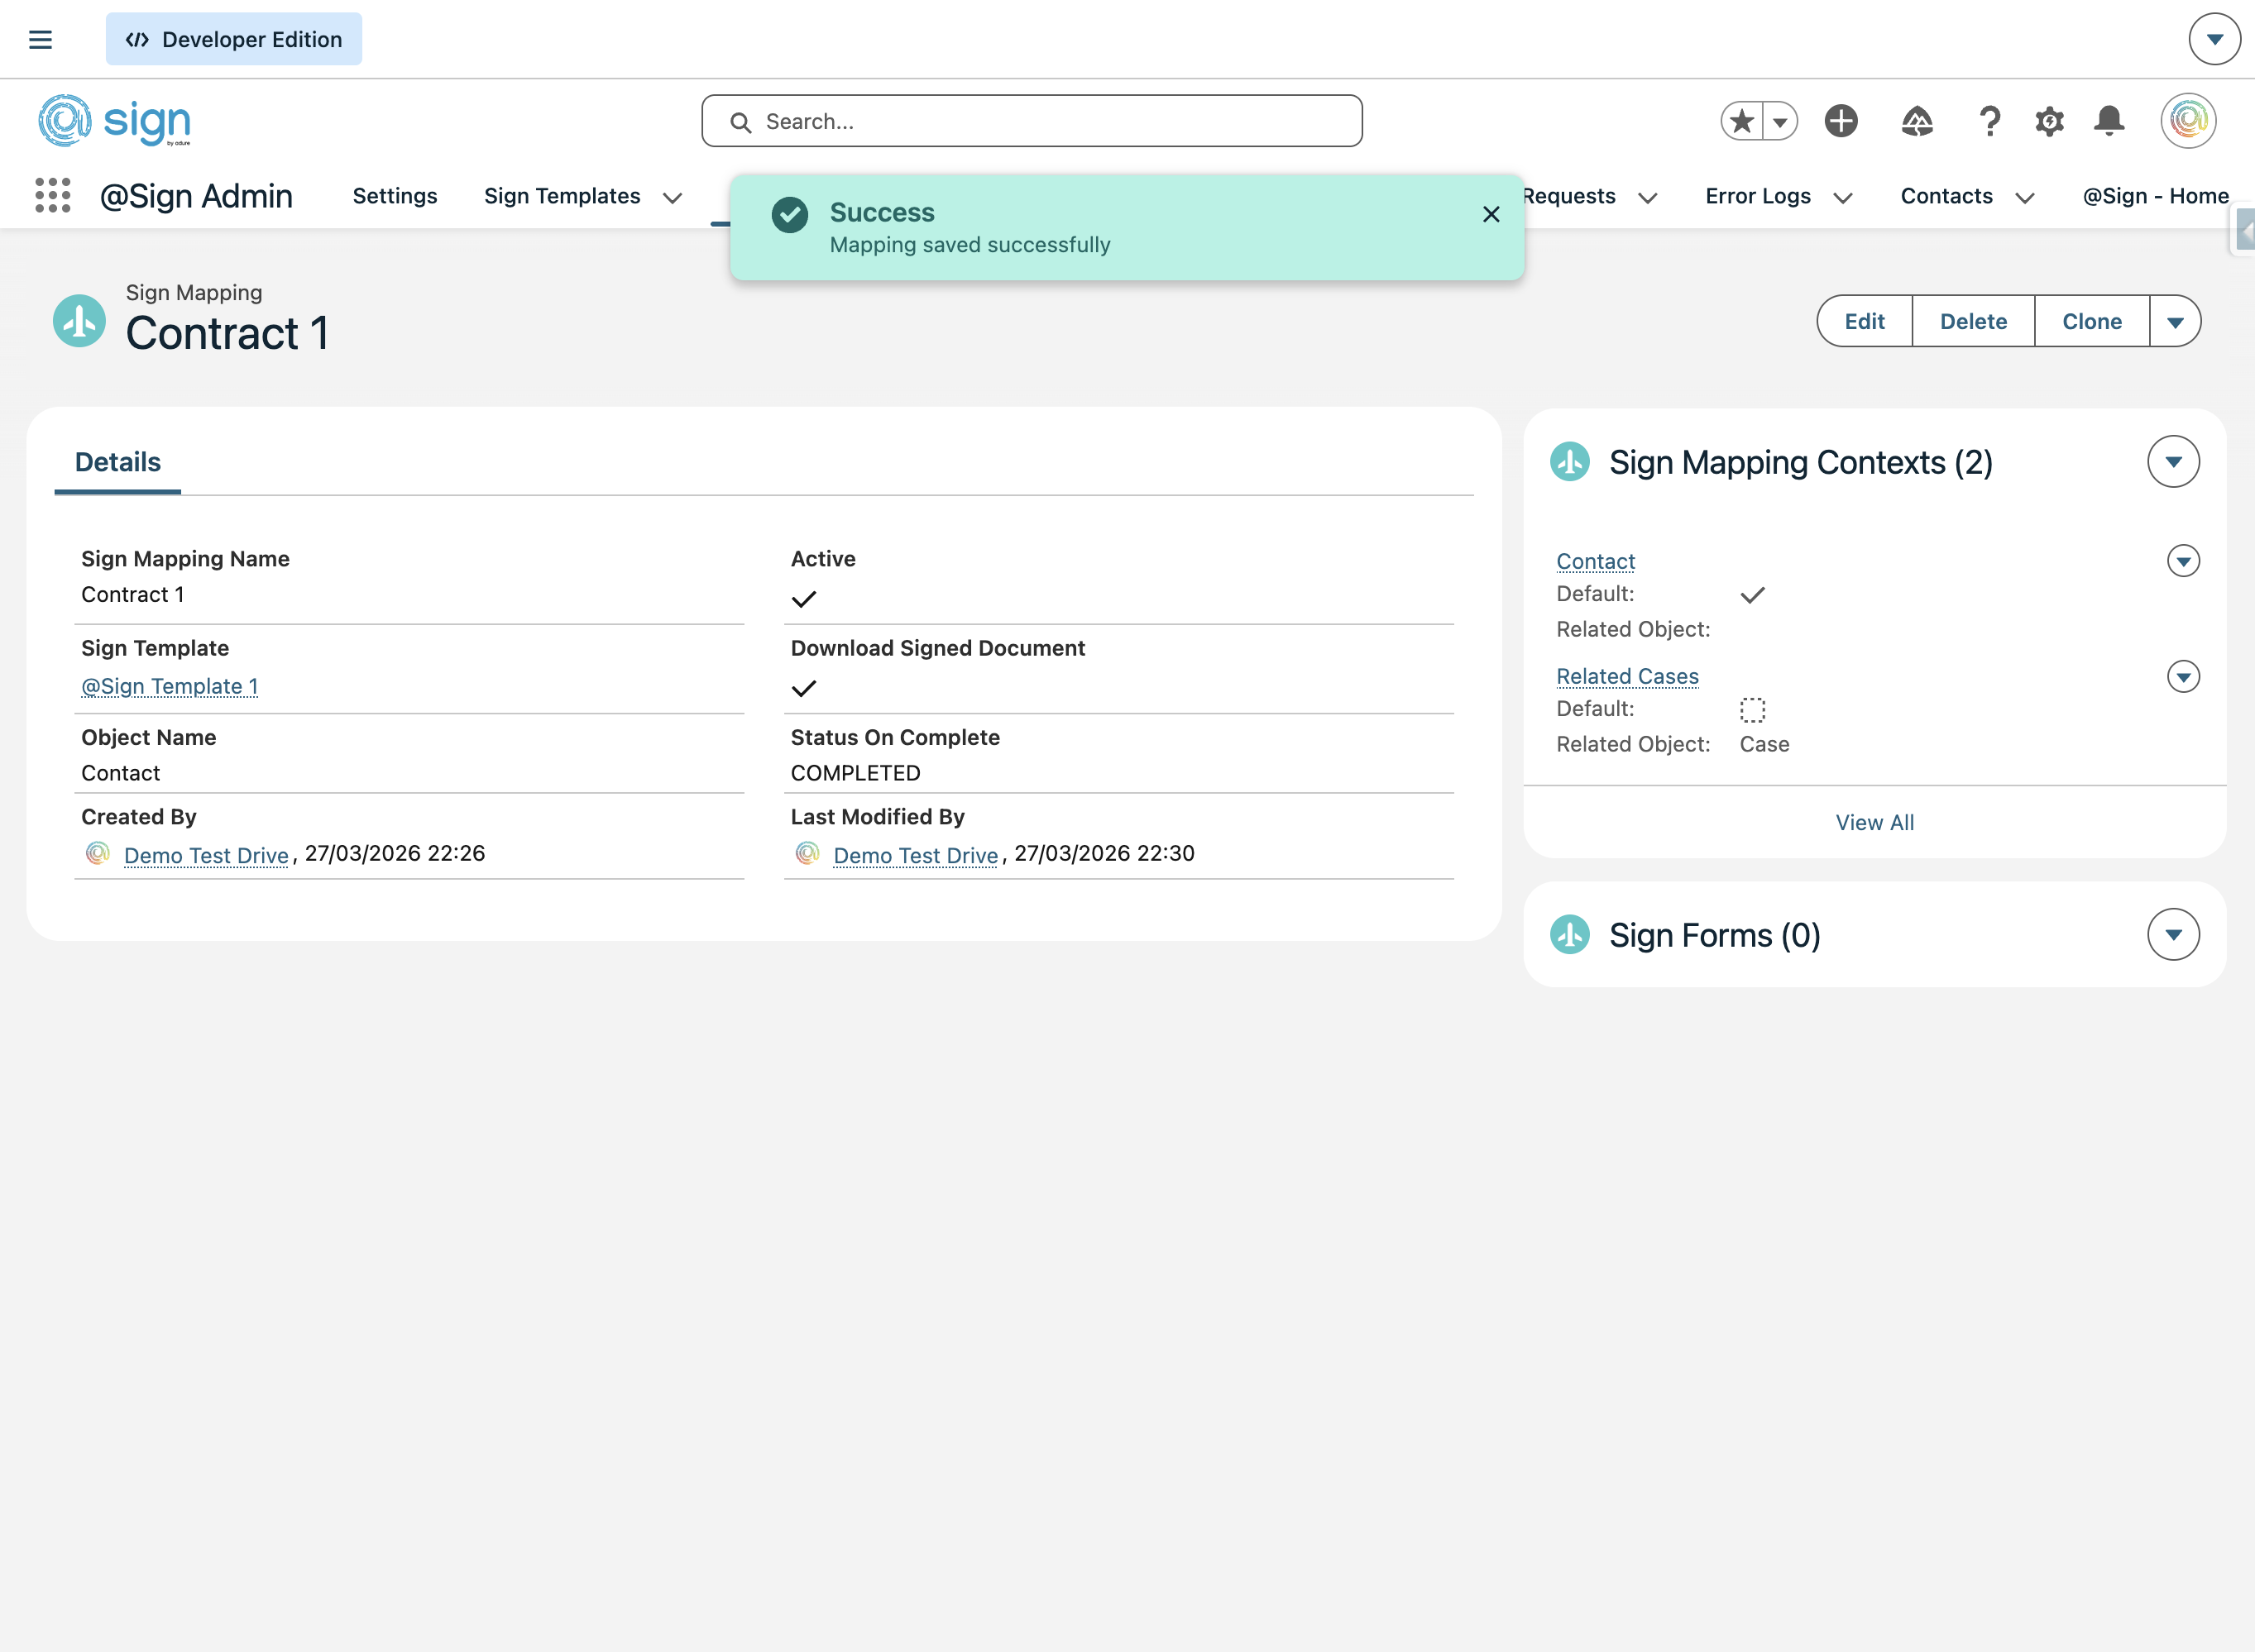This screenshot has height=1652, width=2255.
Task: Open the user profile avatar
Action: [x=2188, y=122]
